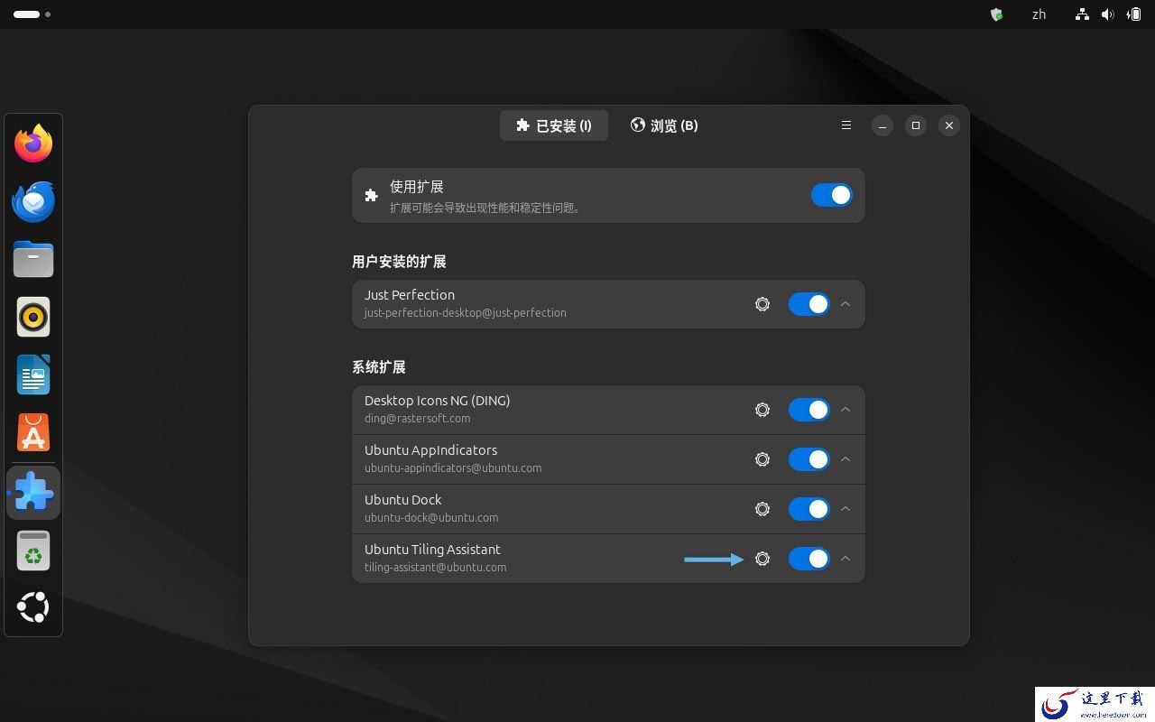
Task: Click the ubuntu-appindicators@ubuntu.com identifier
Action: click(x=453, y=468)
